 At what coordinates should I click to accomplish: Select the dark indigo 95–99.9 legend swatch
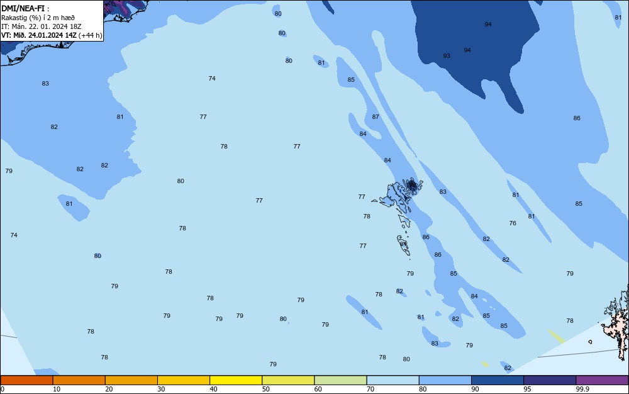click(x=550, y=380)
